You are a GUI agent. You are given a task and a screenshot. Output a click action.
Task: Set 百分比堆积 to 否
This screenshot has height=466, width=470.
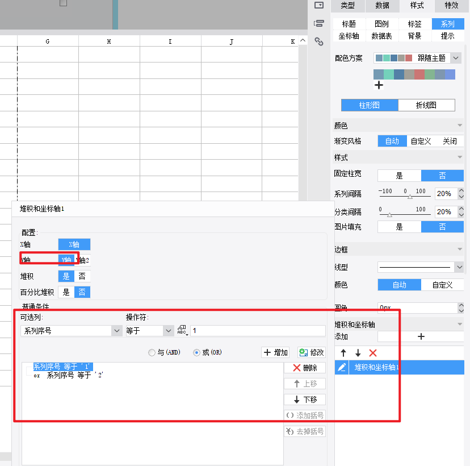click(x=82, y=292)
